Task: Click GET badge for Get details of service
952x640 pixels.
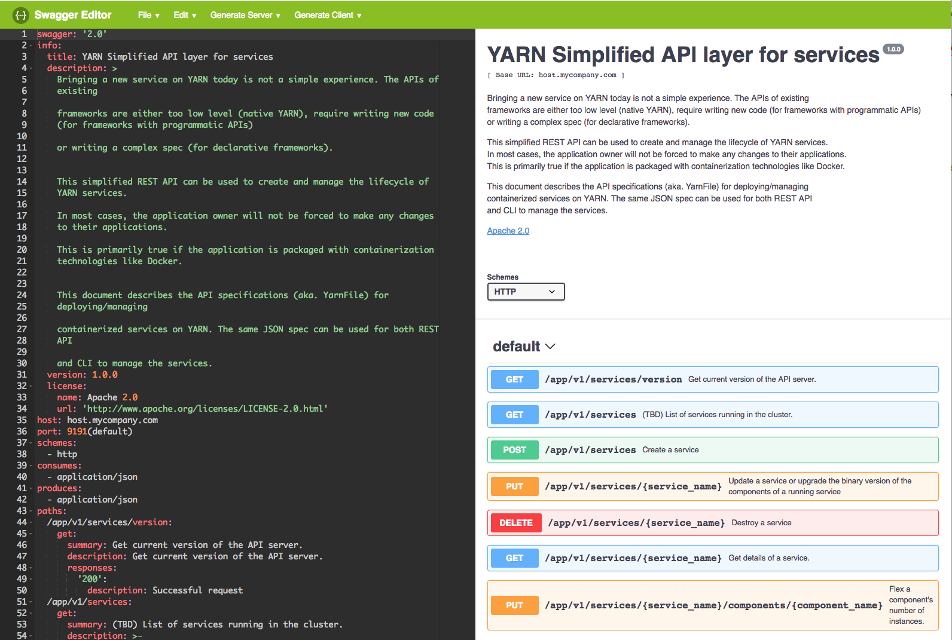Action: [514, 558]
